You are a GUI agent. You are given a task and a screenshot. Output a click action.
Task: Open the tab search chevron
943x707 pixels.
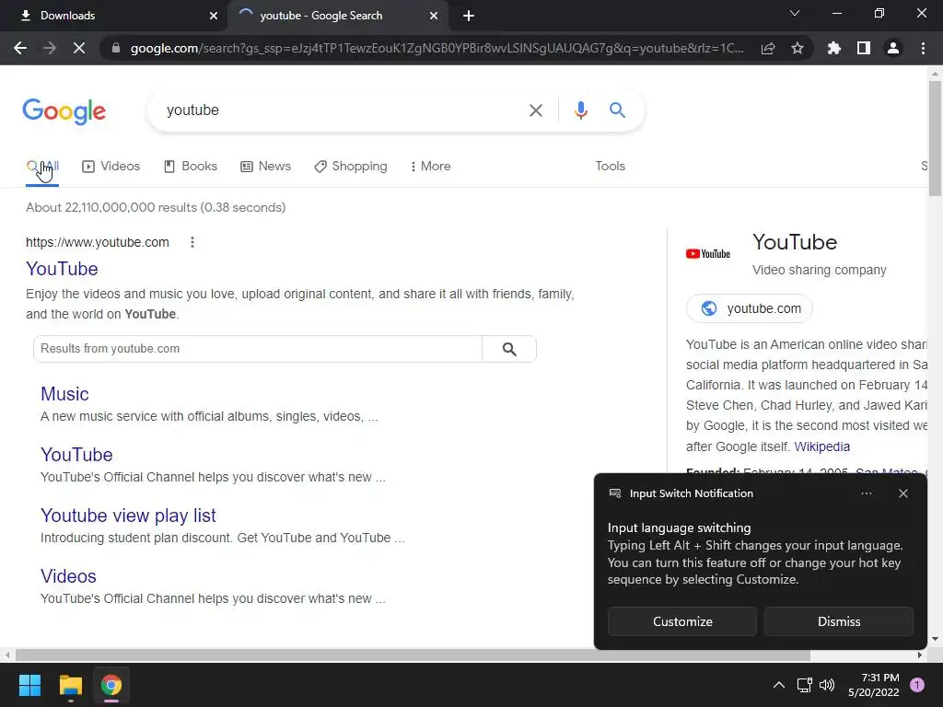795,13
